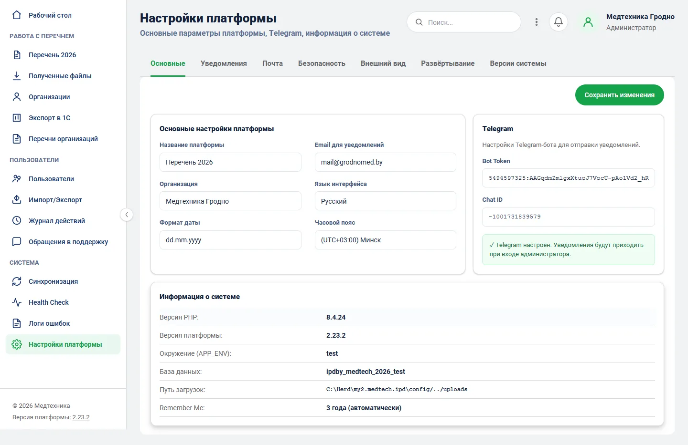Click the refresh icon for Синхронизация
The image size is (688, 445).
point(17,281)
